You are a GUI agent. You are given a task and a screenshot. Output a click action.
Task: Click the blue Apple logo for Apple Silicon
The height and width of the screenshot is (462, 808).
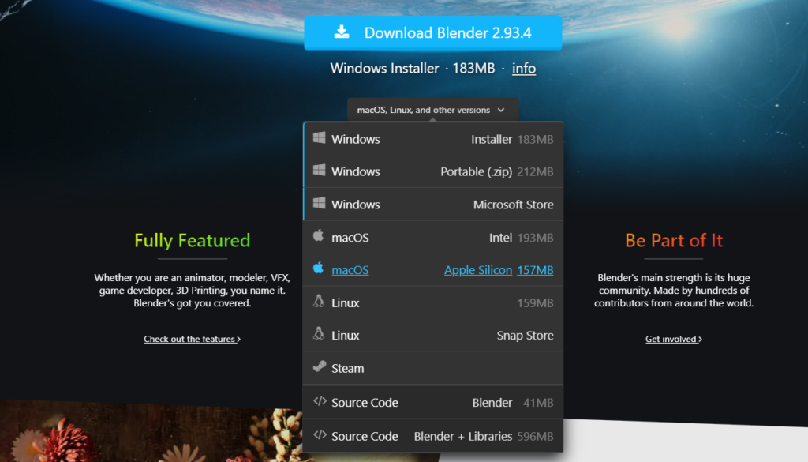(319, 269)
